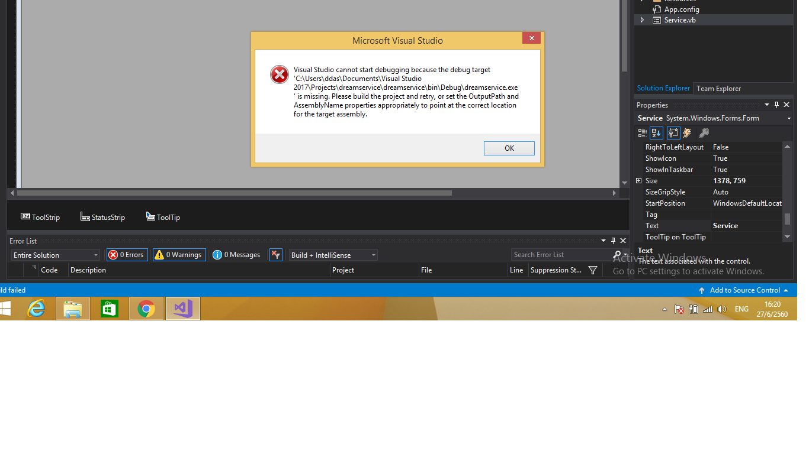809x454 pixels.
Task: Close the Microsoft Visual Studio error dialog
Action: click(x=531, y=38)
